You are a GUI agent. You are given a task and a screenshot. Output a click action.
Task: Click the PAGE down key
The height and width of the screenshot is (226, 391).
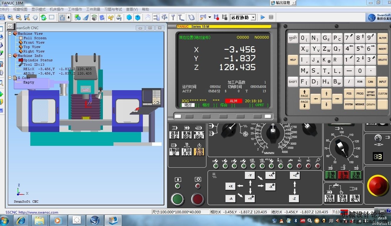pos(305,104)
